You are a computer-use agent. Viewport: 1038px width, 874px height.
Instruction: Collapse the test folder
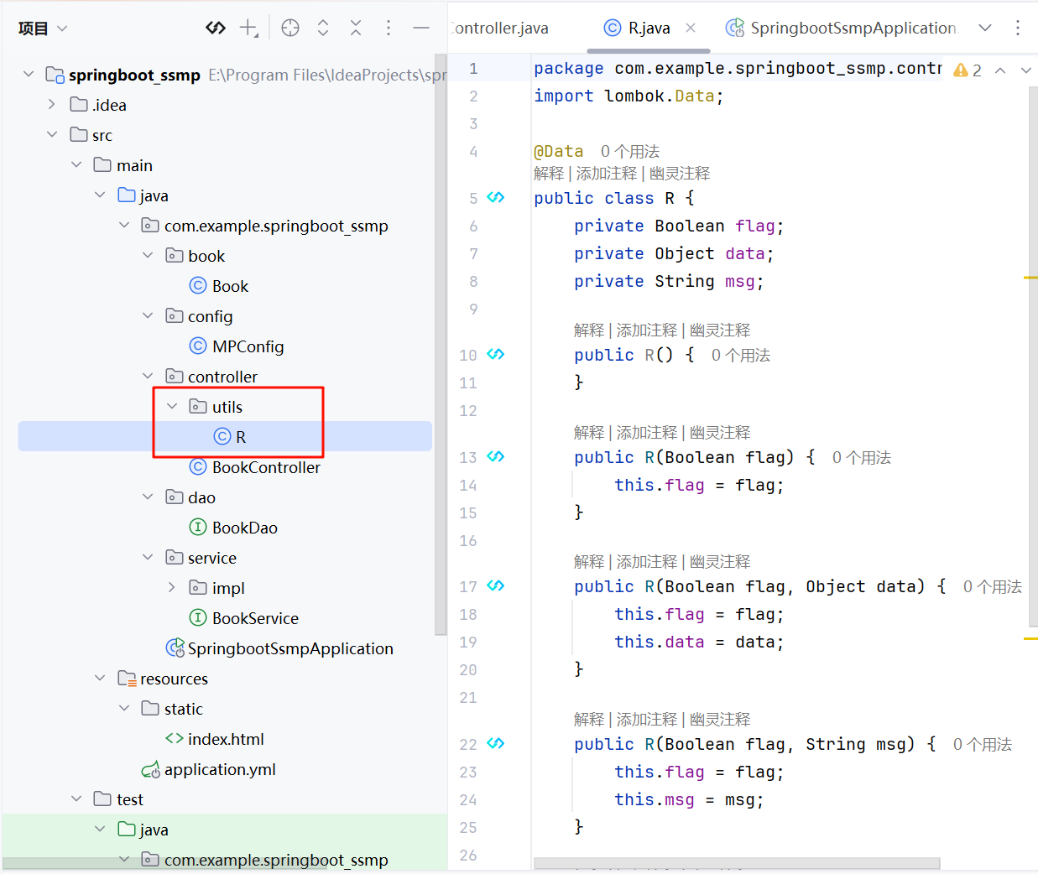[76, 799]
